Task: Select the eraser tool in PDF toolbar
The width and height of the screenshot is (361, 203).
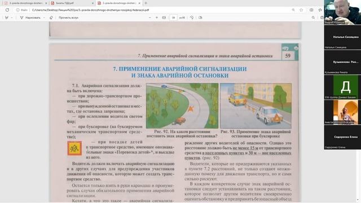Action: 51,17
